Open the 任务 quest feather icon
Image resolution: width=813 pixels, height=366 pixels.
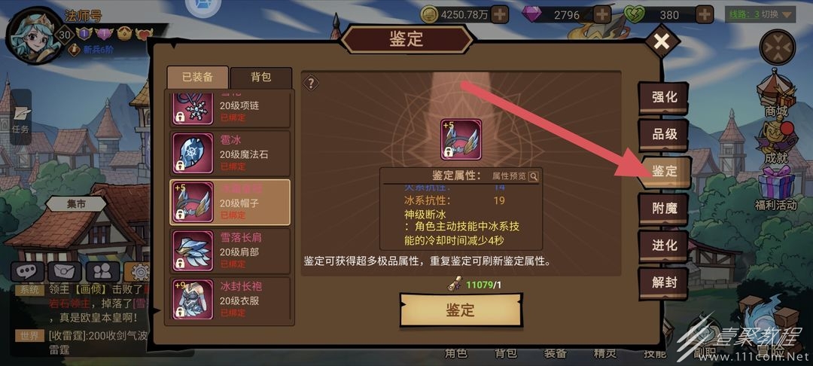click(21, 118)
